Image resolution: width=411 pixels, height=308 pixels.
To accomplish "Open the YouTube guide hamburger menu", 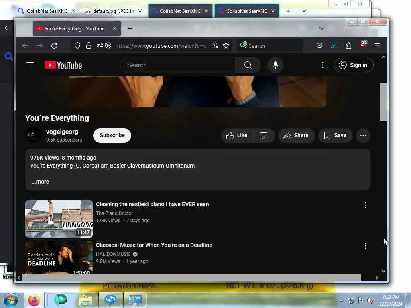I will coord(30,65).
